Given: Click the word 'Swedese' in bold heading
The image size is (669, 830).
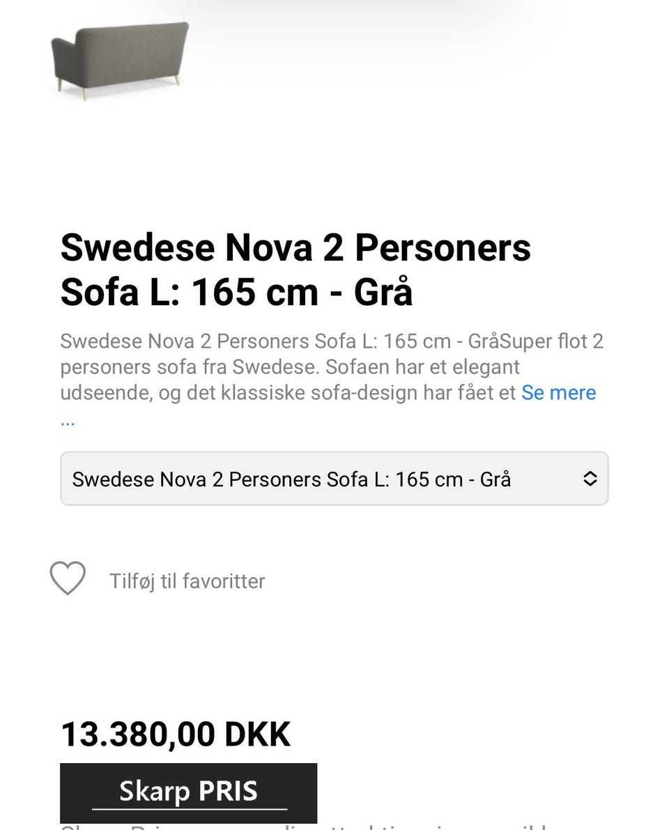Looking at the screenshot, I should tap(138, 248).
